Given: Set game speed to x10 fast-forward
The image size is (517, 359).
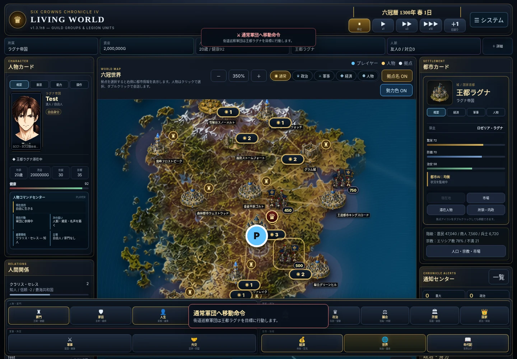Looking at the screenshot, I should tap(430, 25).
